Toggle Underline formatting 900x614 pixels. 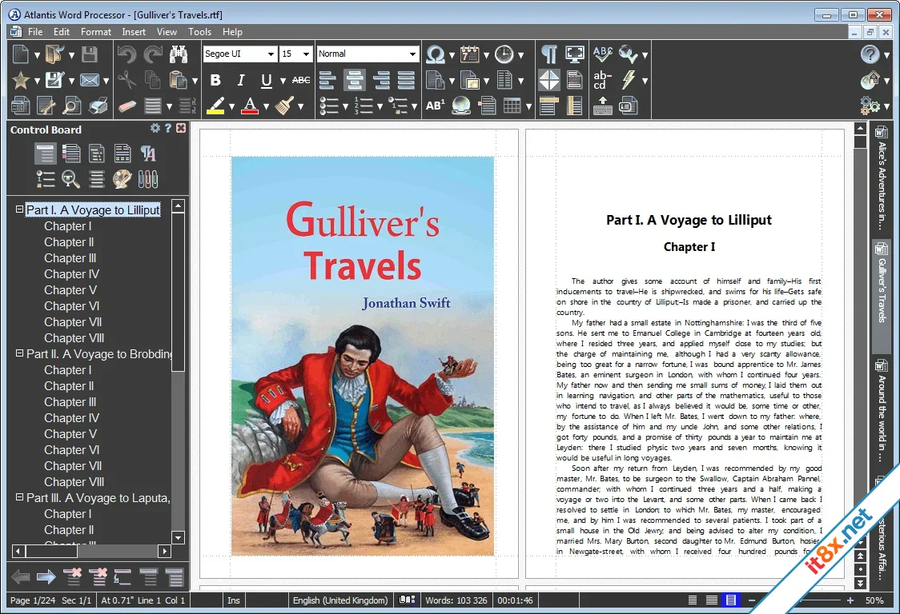(x=267, y=80)
